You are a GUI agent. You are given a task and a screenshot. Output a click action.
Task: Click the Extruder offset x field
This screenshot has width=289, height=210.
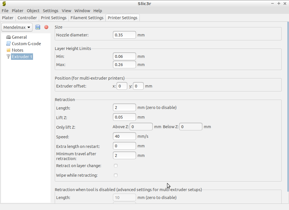122,86
